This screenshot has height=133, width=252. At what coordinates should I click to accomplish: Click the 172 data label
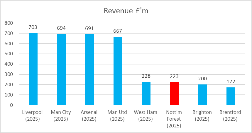tap(231, 82)
